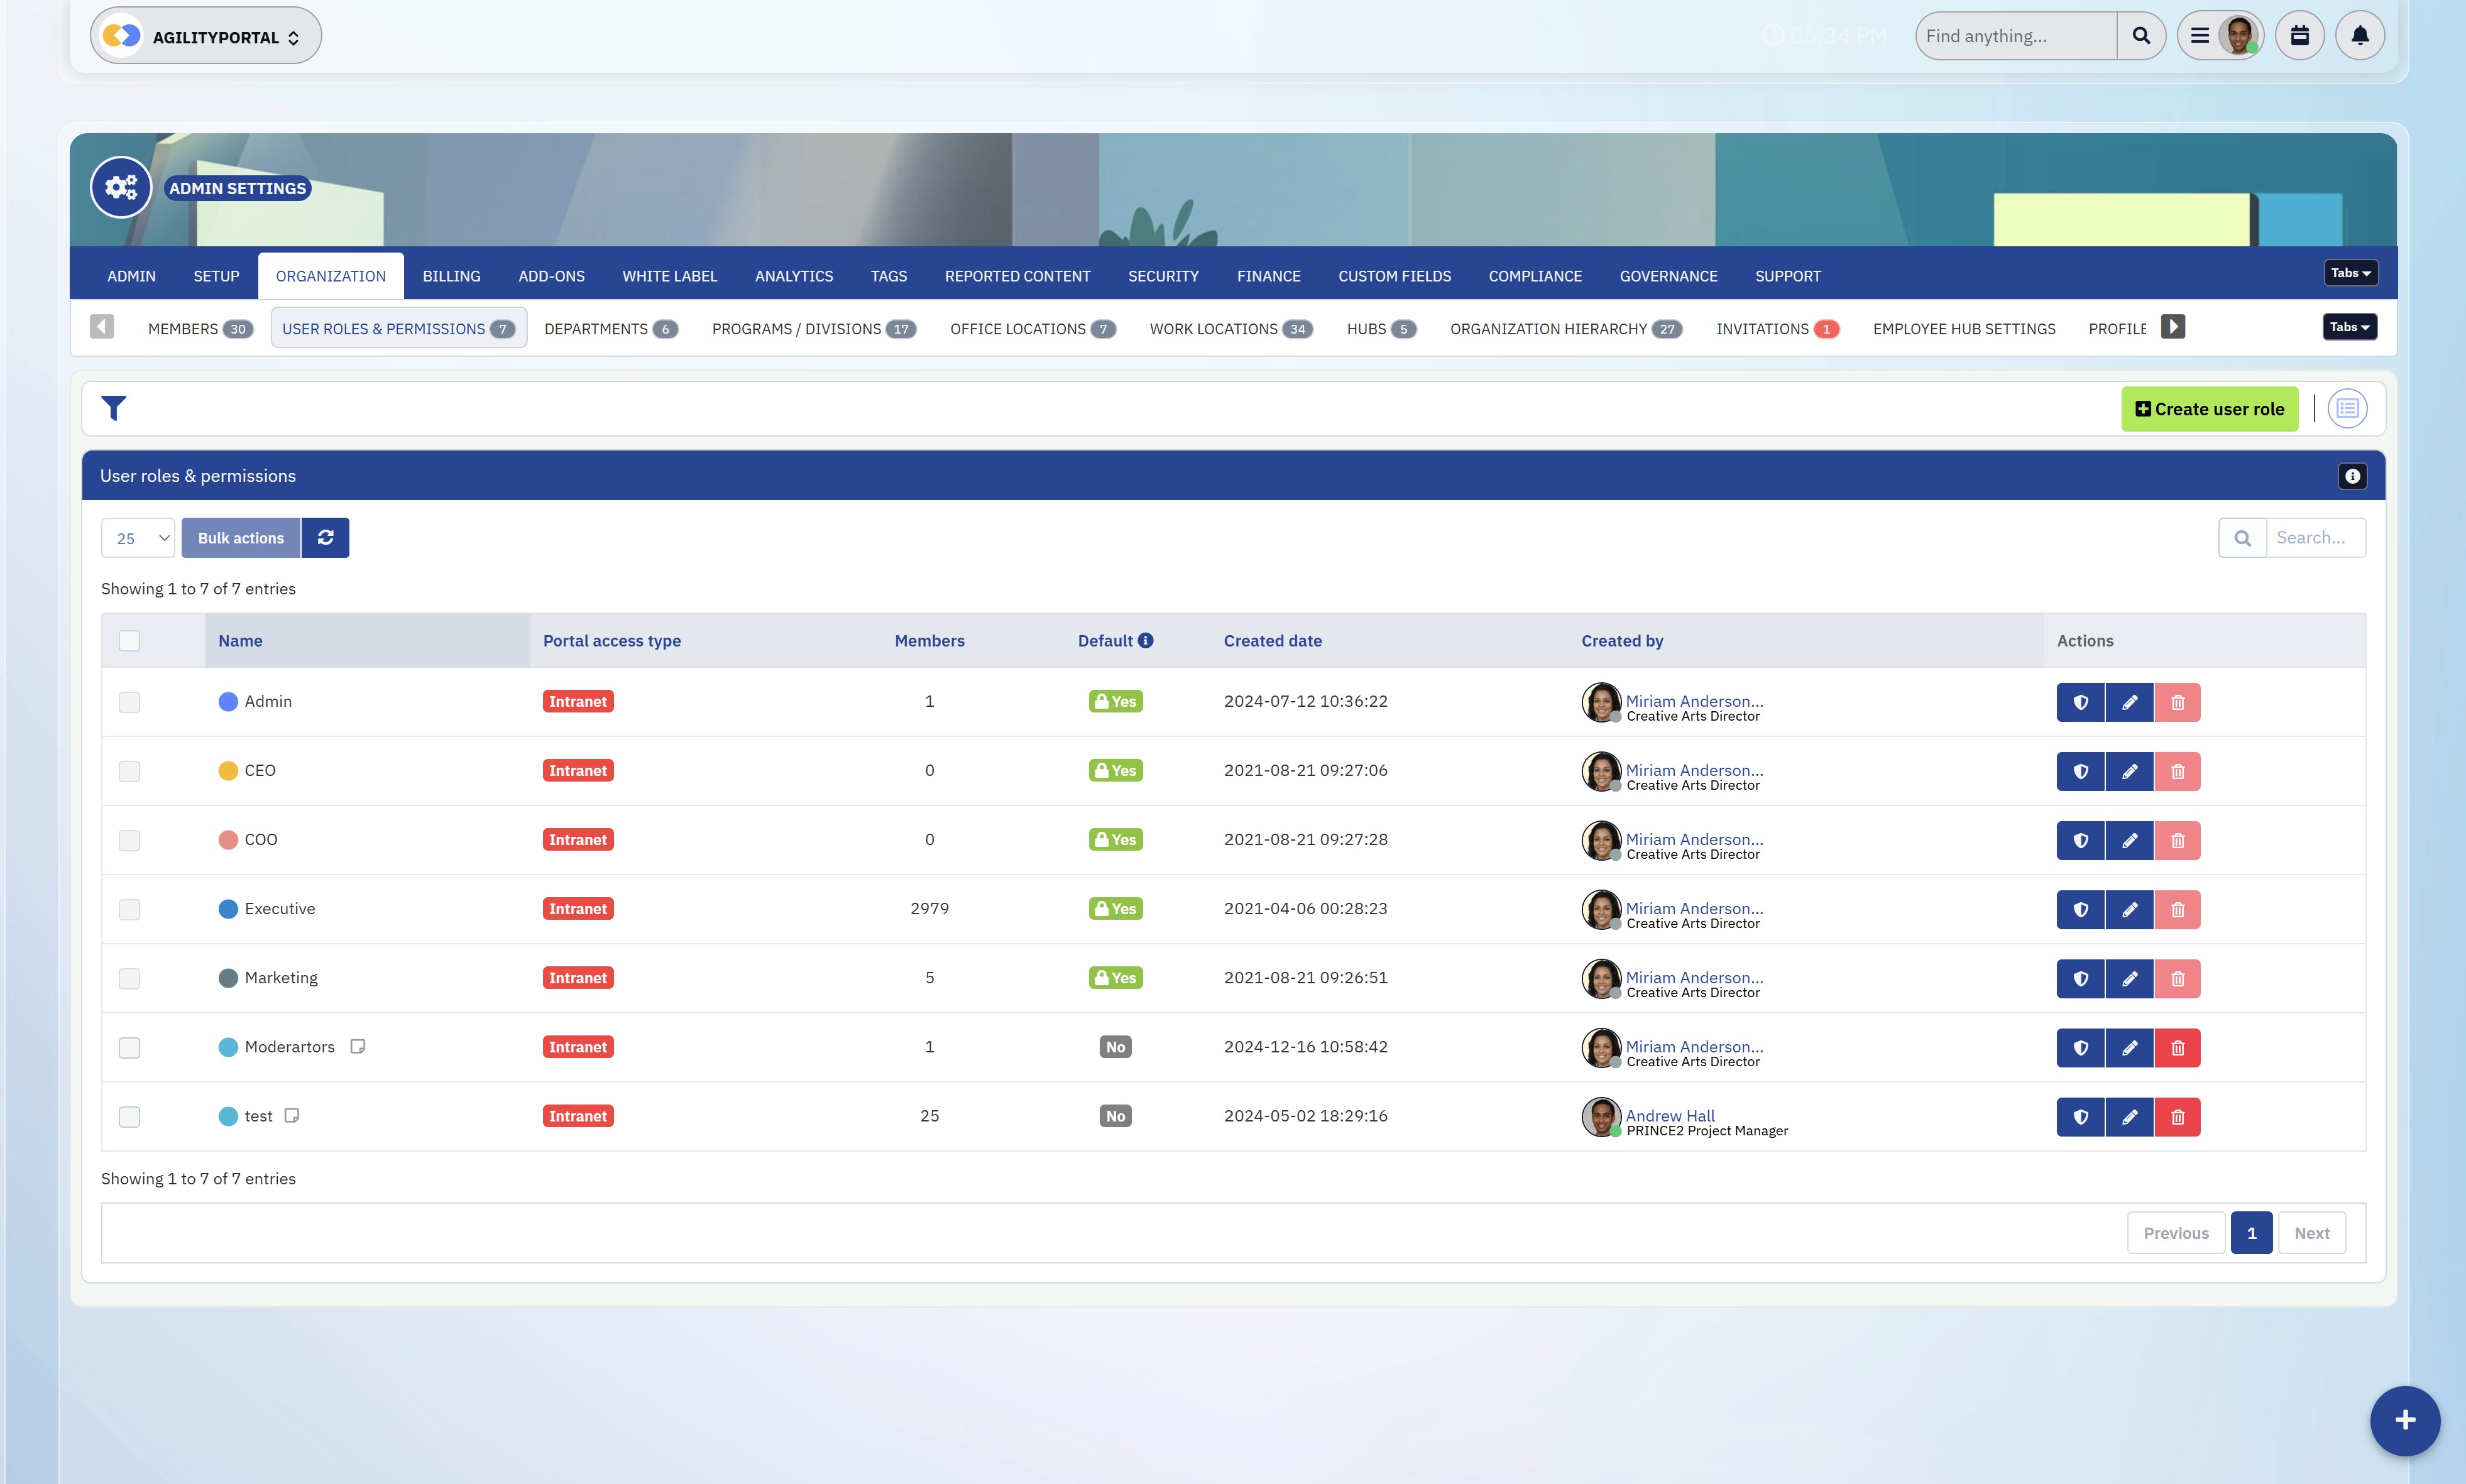This screenshot has width=2466, height=1484.
Task: Expand the AGILITYPORTAL portal switcher
Action: 206,37
